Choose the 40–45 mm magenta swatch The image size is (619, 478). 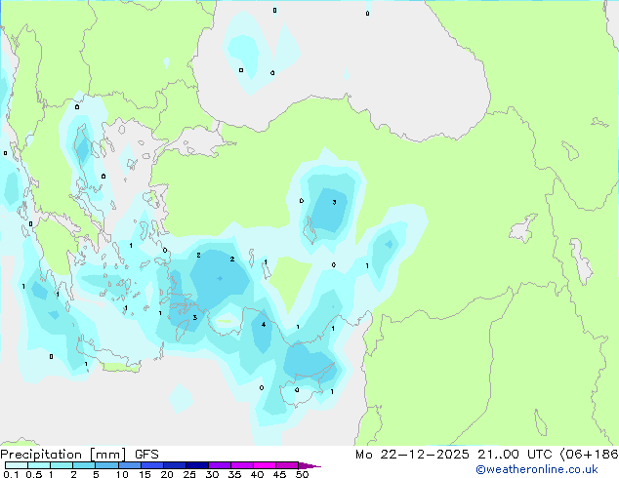[x=265, y=465]
